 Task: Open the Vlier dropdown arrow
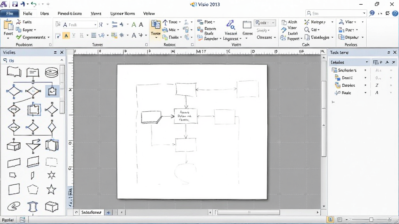pos(355,22)
